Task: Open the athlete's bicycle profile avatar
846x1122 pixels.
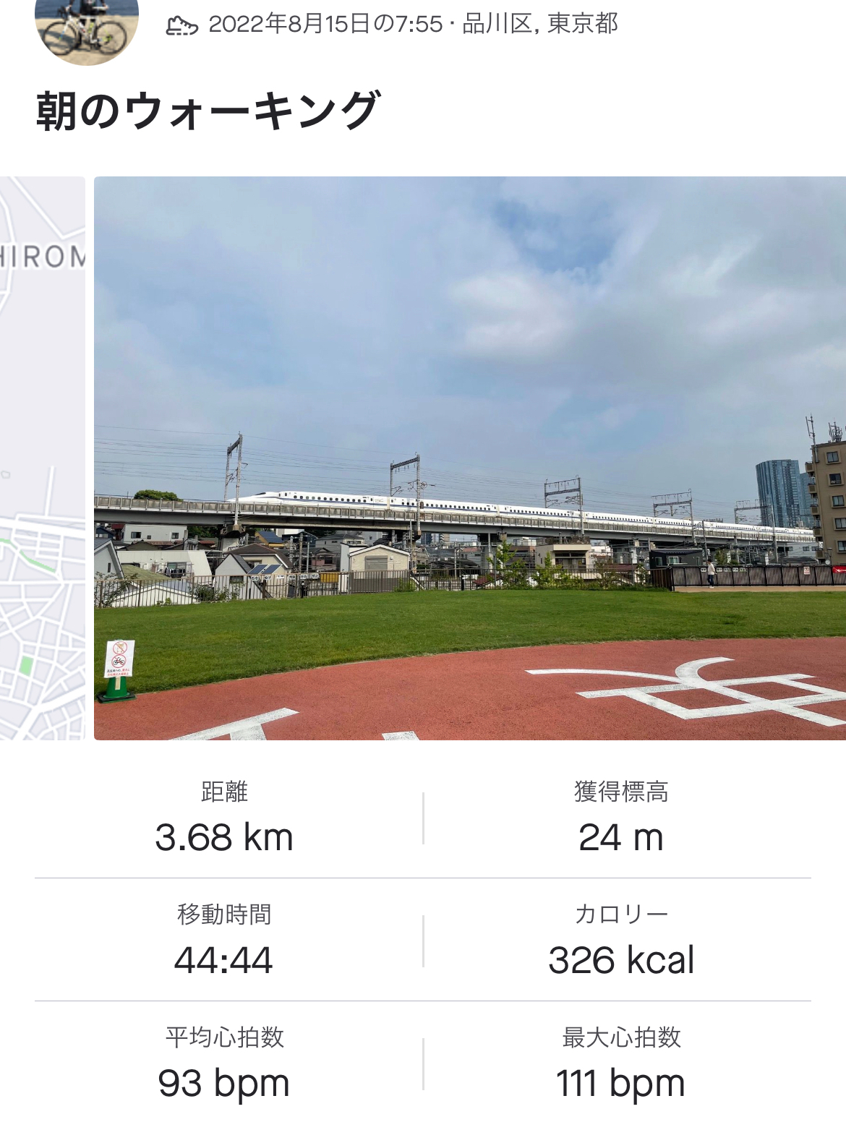Action: [x=87, y=29]
